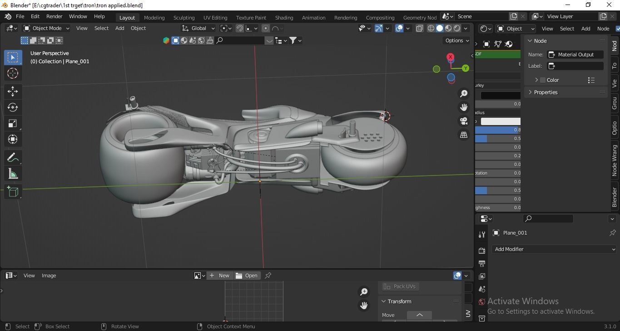
Task: Select the Add Cube tool
Action: pyautogui.click(x=13, y=192)
